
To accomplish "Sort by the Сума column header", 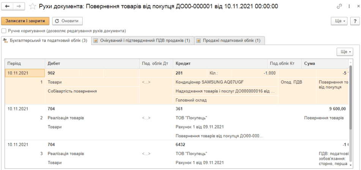I will point(325,63).
